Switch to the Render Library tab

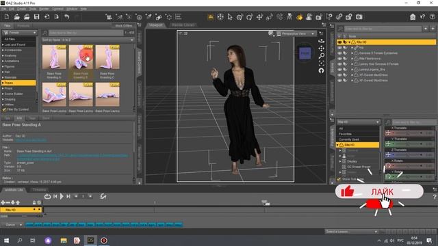click(183, 25)
